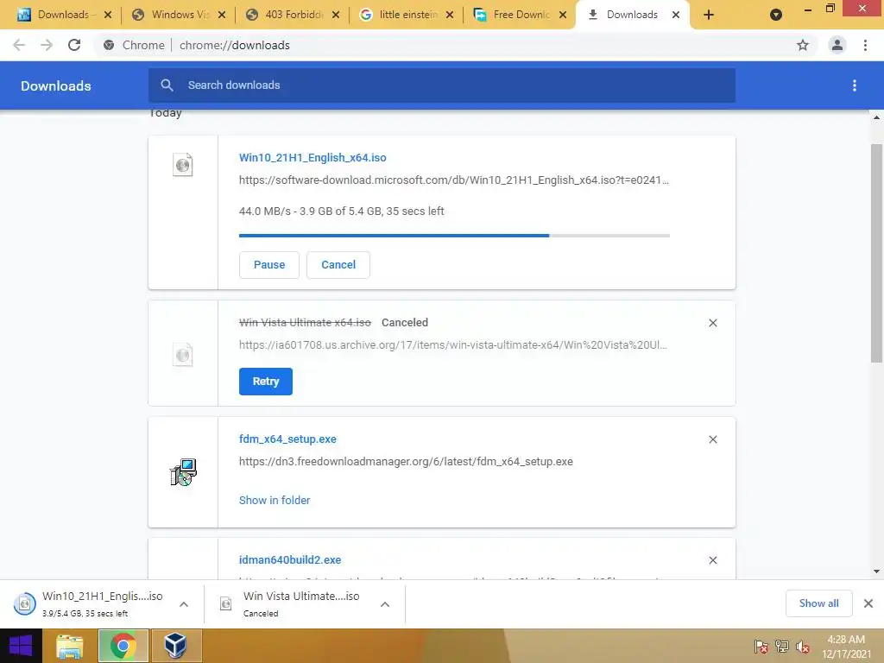Click the tab search dropdown circle icon
The height and width of the screenshot is (663, 884).
776,15
